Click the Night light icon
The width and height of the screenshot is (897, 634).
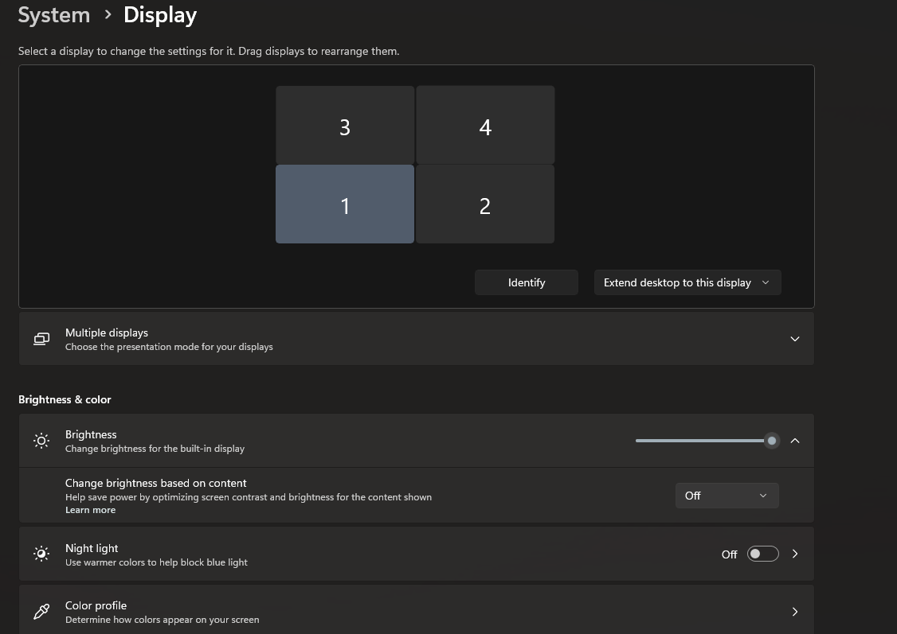click(41, 554)
